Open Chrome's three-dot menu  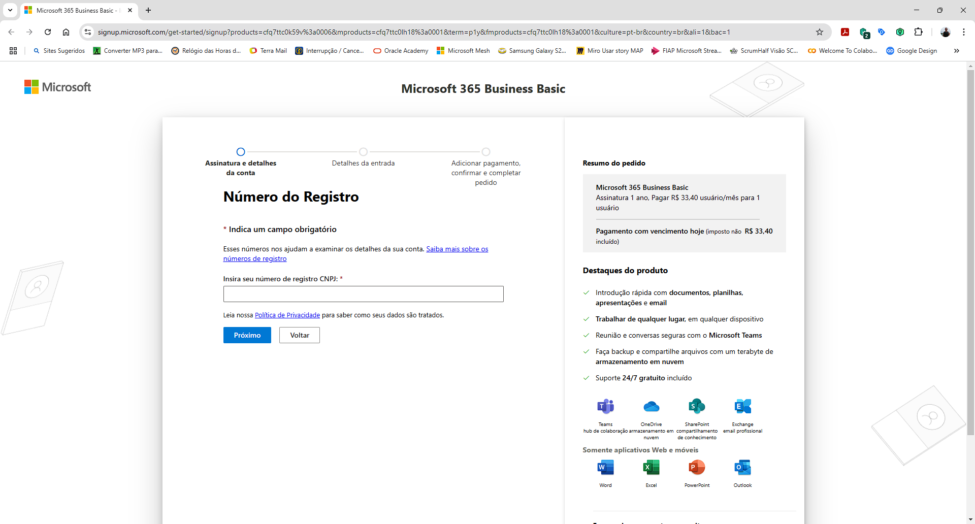(x=963, y=32)
